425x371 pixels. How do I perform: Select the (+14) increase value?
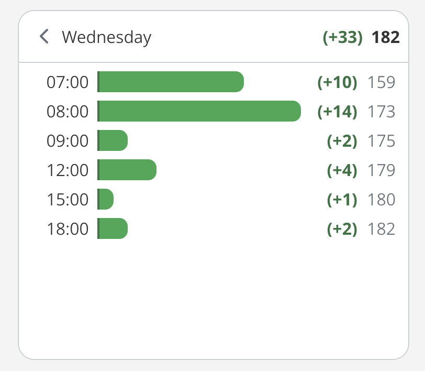tap(337, 112)
